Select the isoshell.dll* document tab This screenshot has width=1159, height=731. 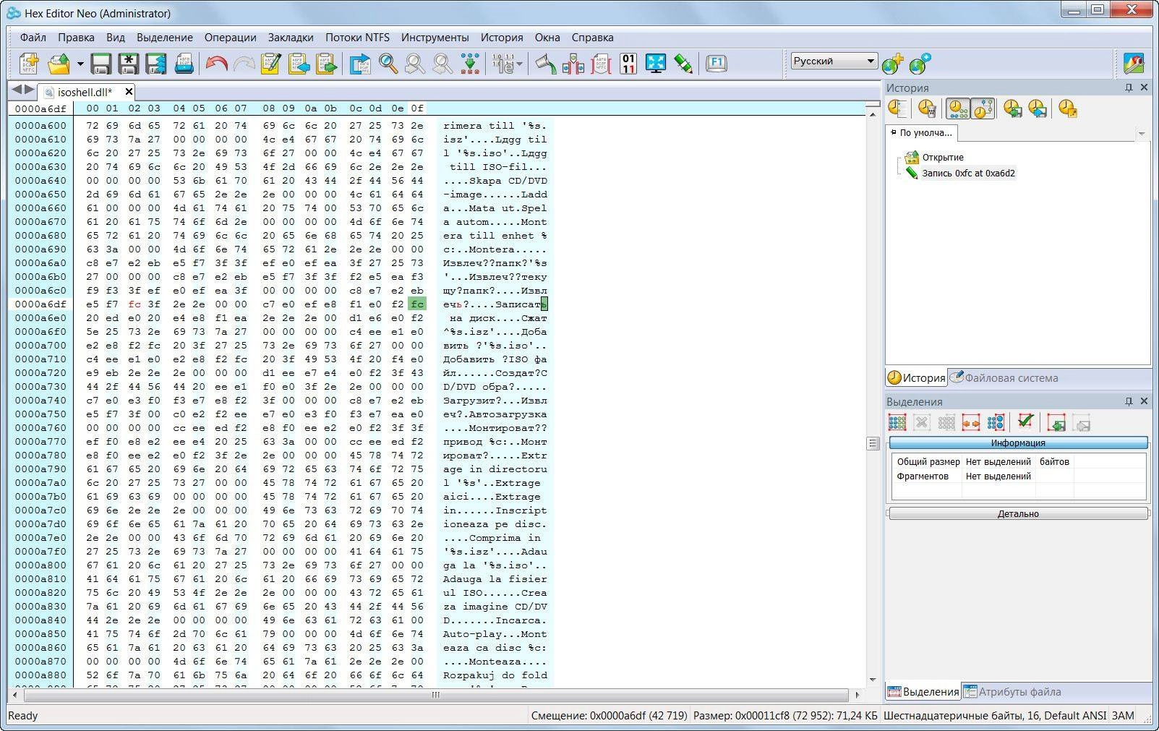click(85, 92)
